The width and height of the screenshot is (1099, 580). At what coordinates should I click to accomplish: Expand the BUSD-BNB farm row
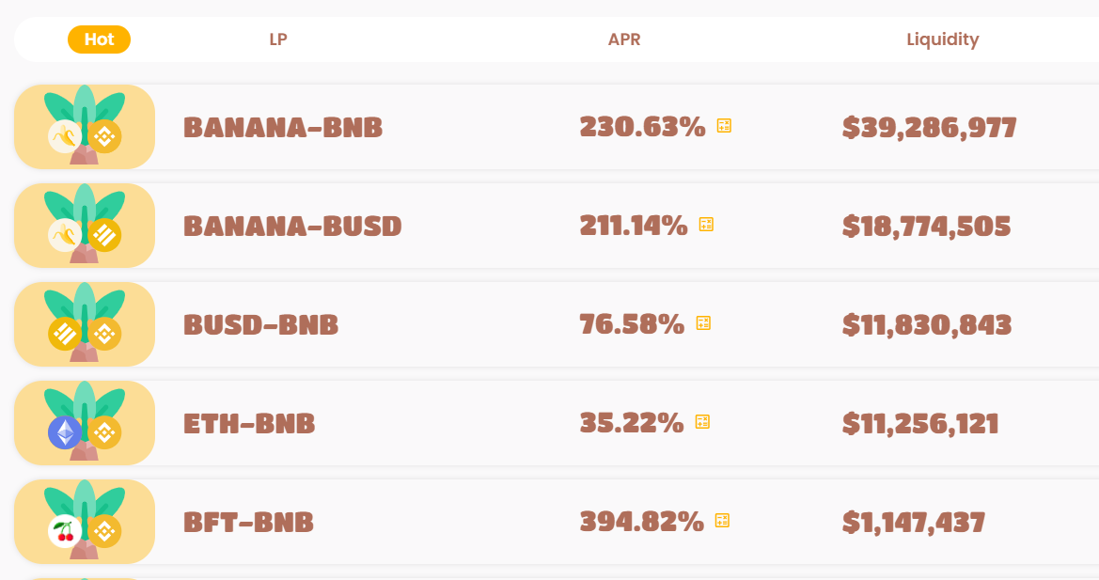point(557,324)
